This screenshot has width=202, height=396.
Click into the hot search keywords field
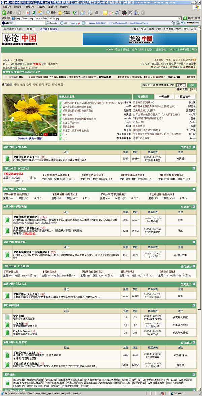158,85
